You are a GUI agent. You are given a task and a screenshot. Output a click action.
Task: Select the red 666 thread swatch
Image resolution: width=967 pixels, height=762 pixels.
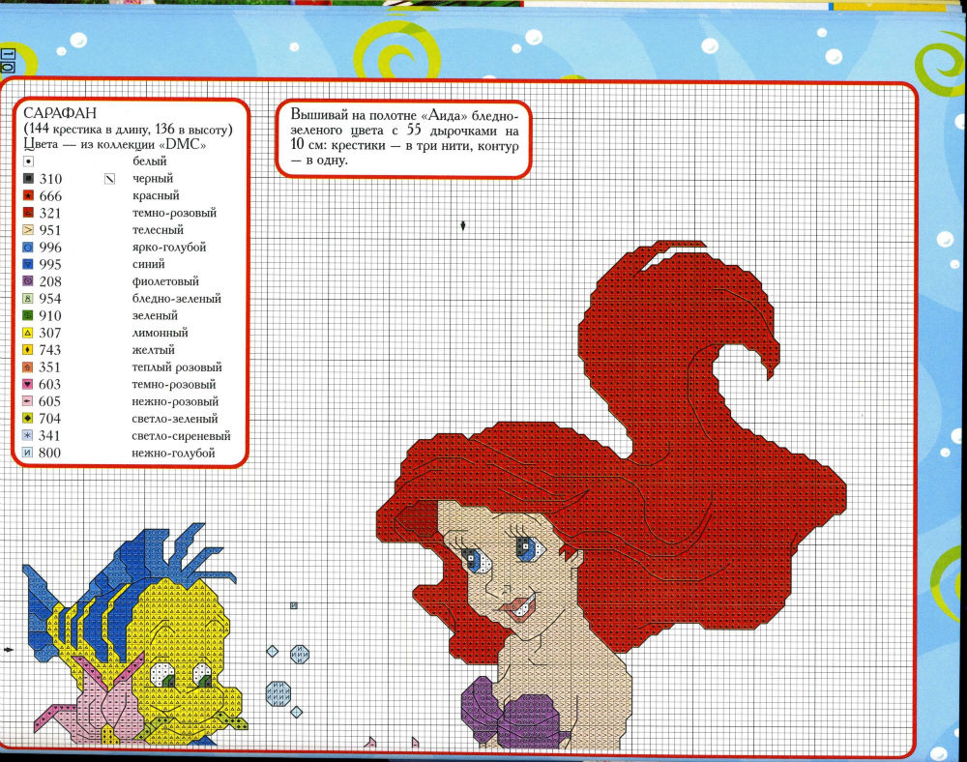click(x=29, y=196)
